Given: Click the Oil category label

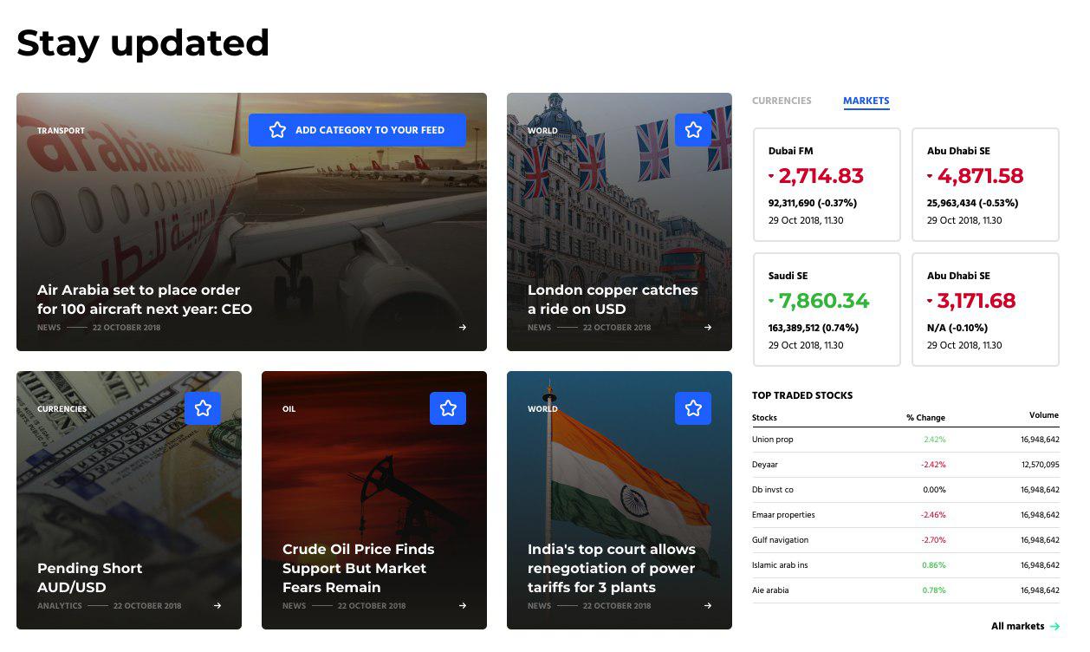Looking at the screenshot, I should pos(289,409).
